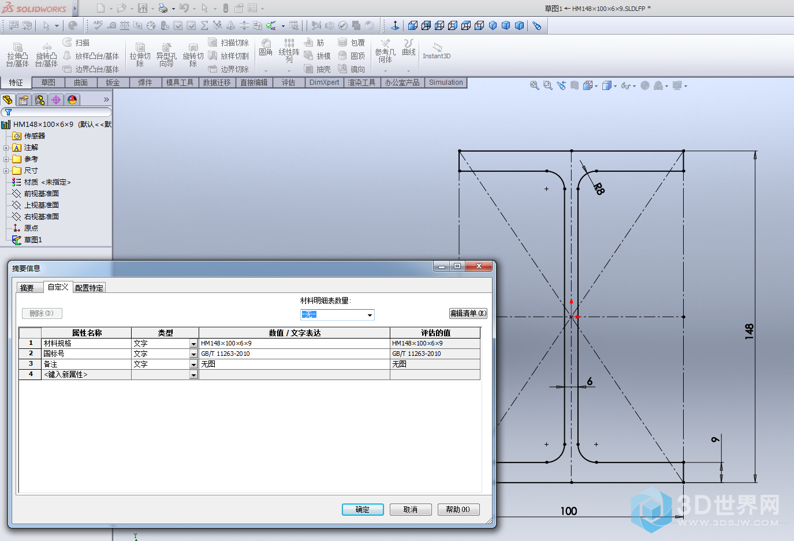Open type dropdown for 材料规格 row

(193, 343)
